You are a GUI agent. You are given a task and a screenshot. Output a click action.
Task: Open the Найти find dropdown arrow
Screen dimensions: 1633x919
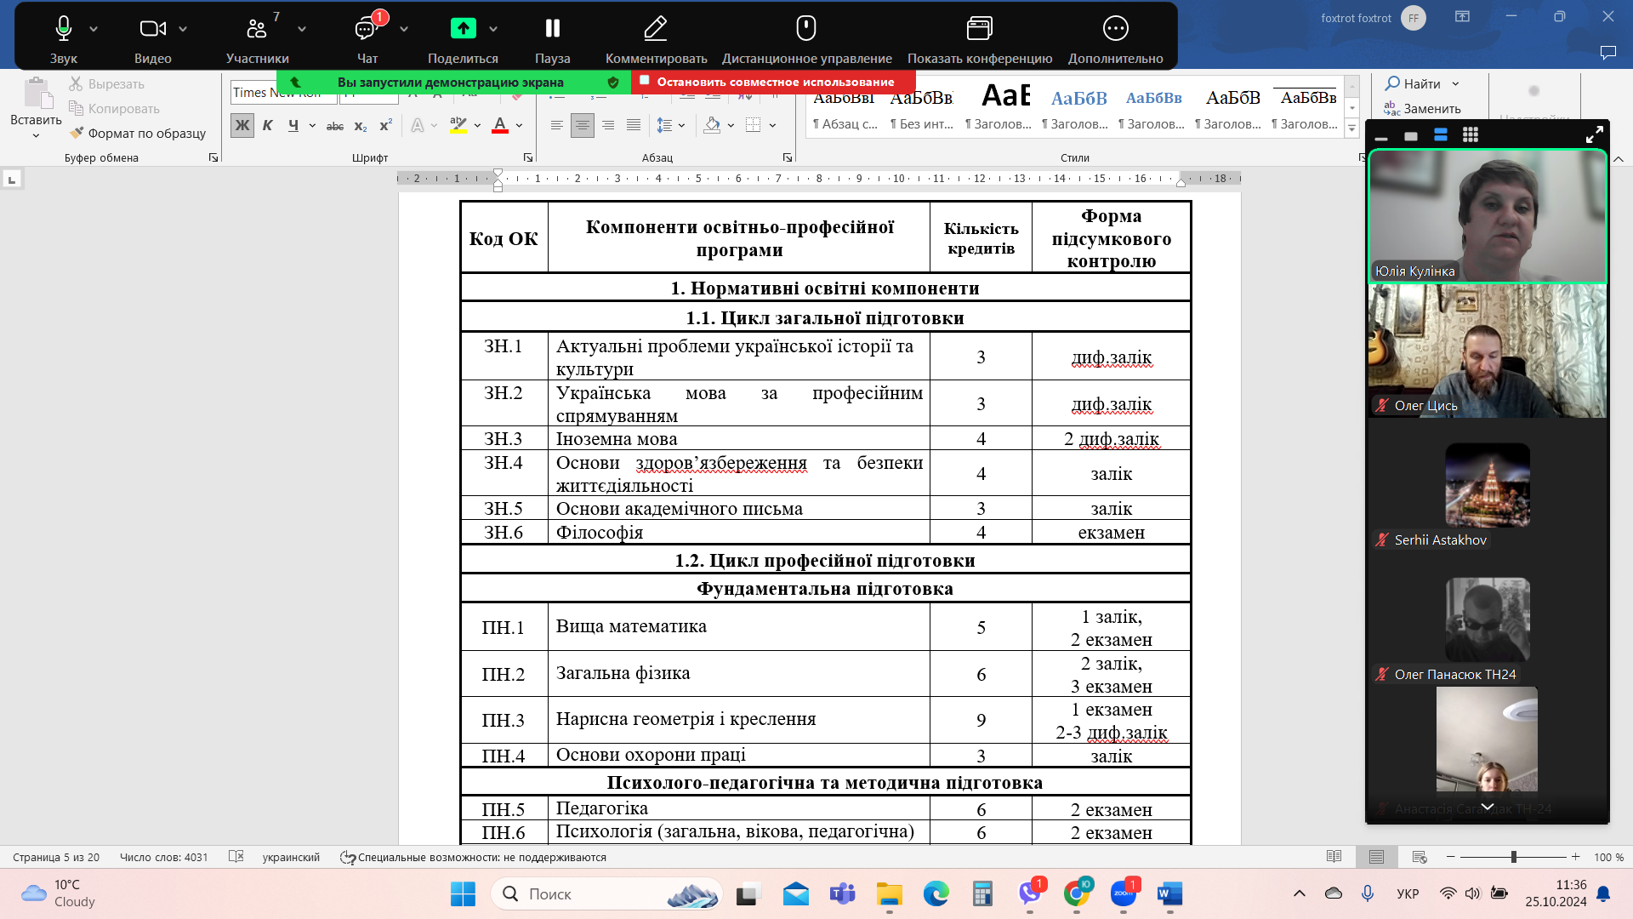tap(1455, 83)
